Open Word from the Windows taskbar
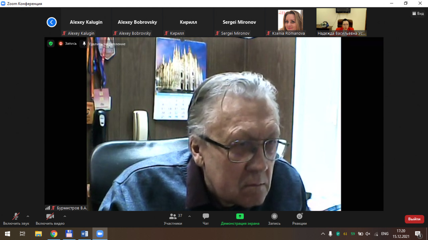Image resolution: width=428 pixels, height=240 pixels. tap(85, 234)
